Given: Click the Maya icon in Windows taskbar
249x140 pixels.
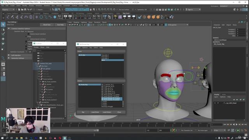Looking at the screenshot, I should click(65, 138).
